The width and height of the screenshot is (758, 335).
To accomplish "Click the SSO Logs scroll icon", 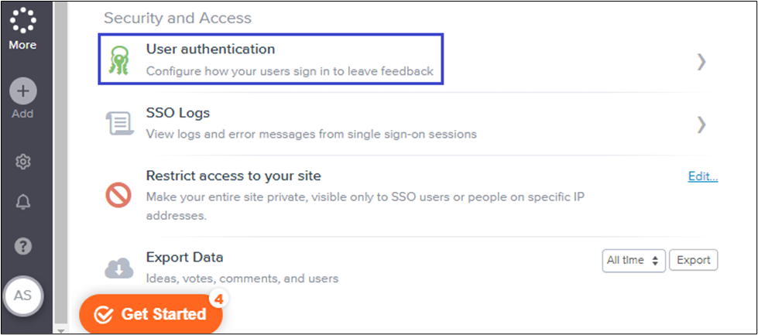I will (118, 123).
